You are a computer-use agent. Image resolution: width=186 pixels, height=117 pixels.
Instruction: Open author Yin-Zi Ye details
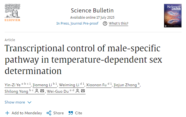pos(13,85)
